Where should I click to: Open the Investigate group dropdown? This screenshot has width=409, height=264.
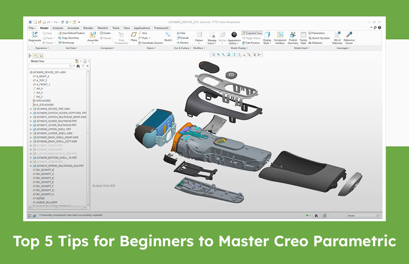pyautogui.click(x=344, y=48)
